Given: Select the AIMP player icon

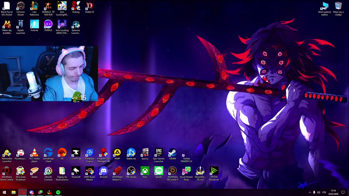Looking at the screenshot, I should click(117, 154).
